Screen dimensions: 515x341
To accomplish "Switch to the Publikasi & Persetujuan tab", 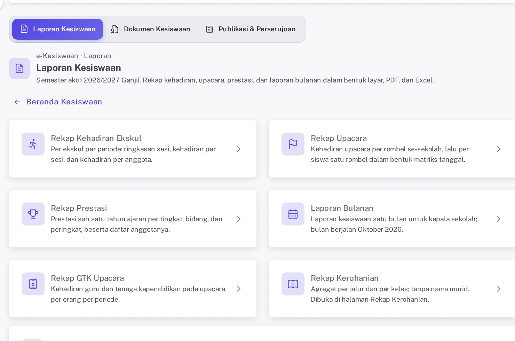I will (251, 29).
